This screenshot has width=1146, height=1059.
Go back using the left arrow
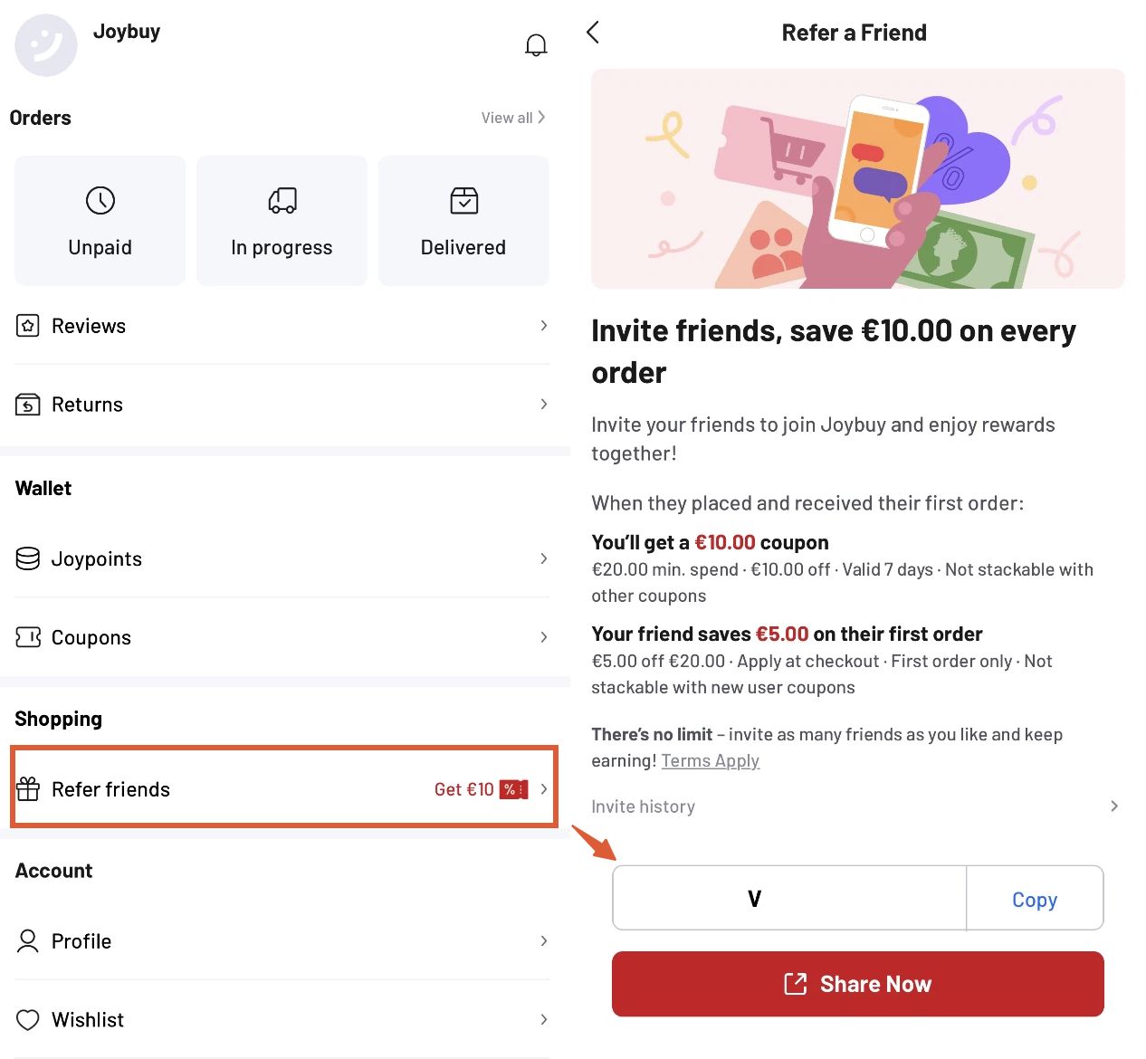593,33
